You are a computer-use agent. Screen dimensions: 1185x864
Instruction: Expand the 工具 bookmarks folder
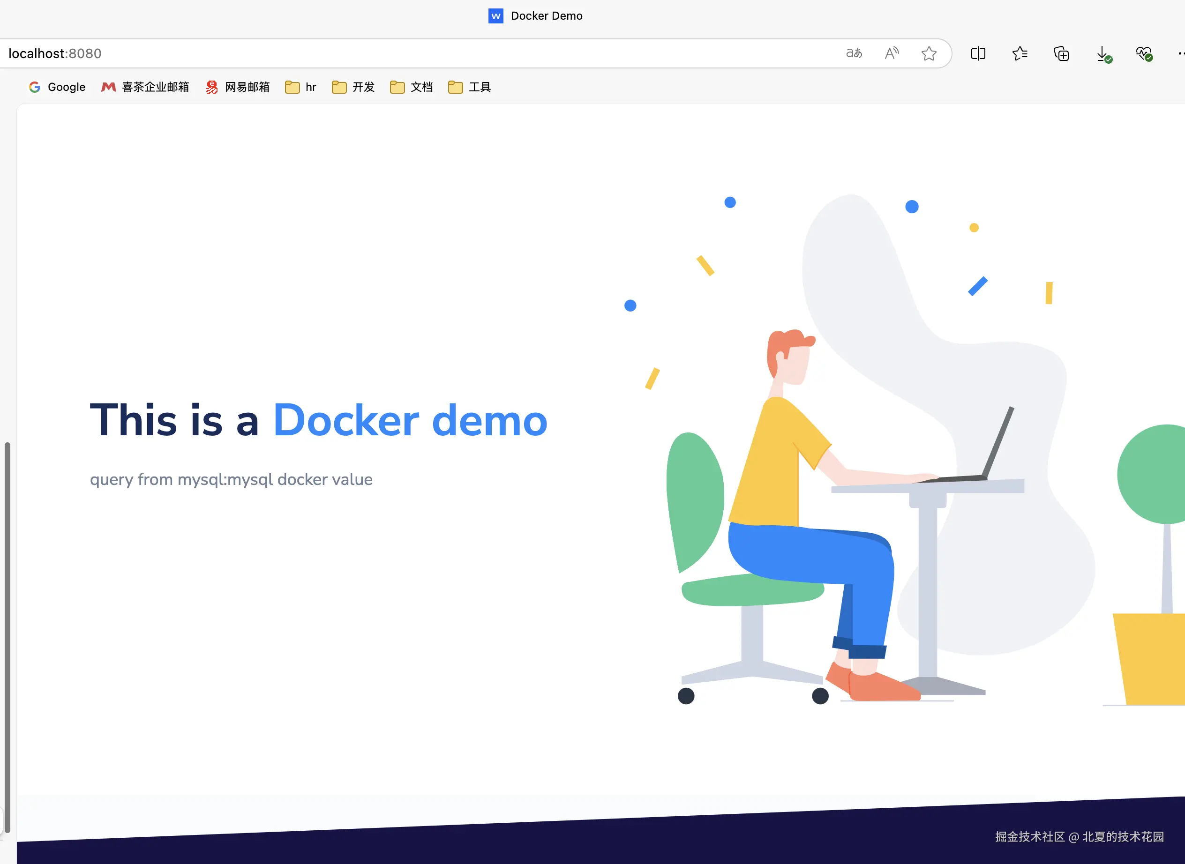click(x=469, y=87)
